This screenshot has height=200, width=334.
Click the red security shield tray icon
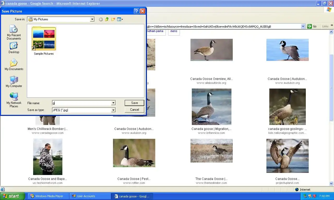point(315,196)
